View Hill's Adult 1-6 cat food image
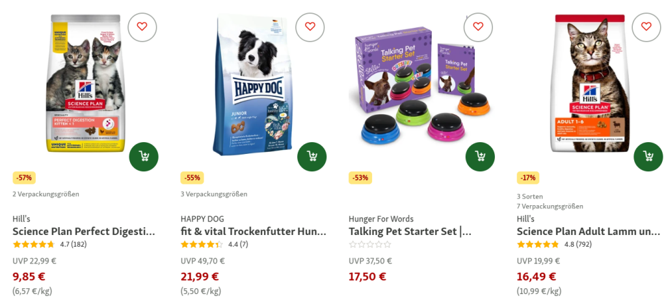The width and height of the screenshot is (666, 298). [590, 83]
